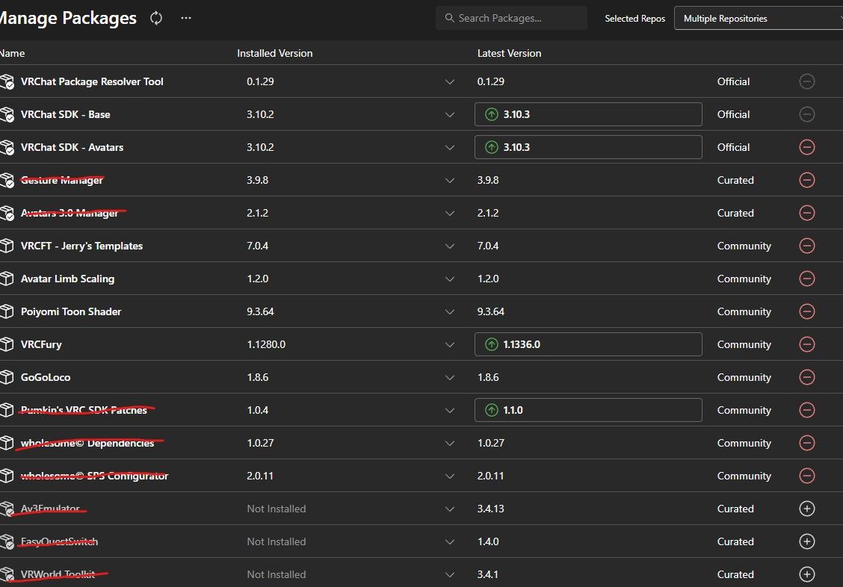Viewport: 843px width, 587px height.
Task: Open version dropdown for VRChat SDK - Avatars
Action: [x=449, y=148]
